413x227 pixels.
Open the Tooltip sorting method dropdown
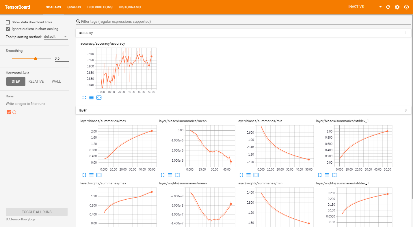(x=56, y=37)
